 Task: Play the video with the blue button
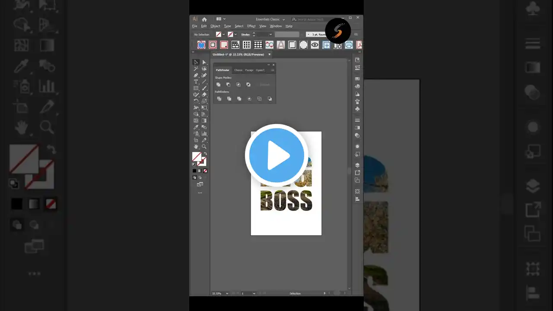coord(276,155)
